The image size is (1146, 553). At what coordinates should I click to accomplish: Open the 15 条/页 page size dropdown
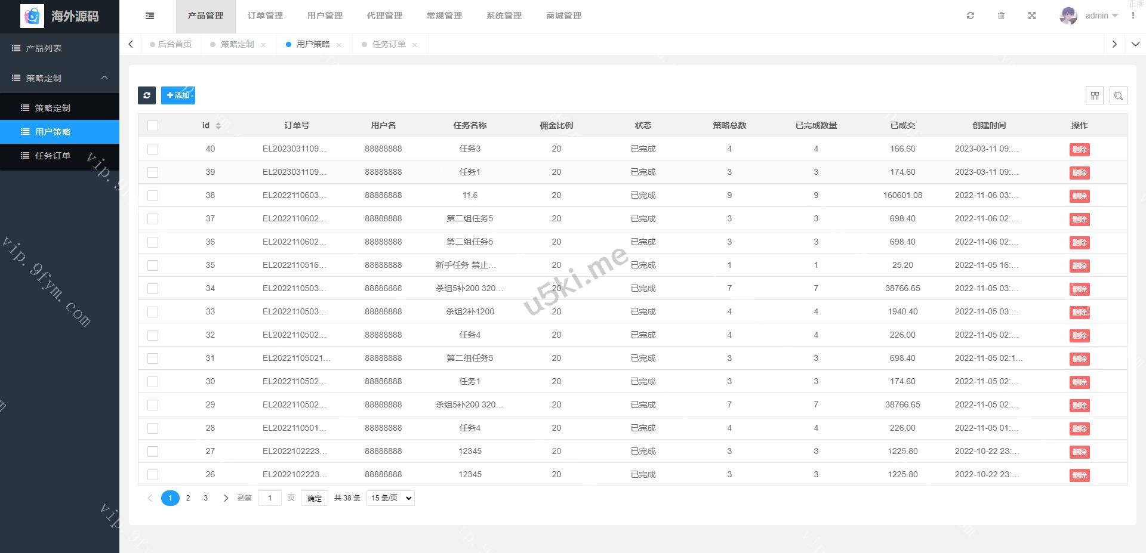391,498
